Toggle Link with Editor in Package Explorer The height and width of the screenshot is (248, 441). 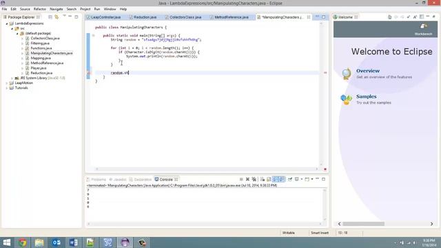pyautogui.click(x=57, y=17)
